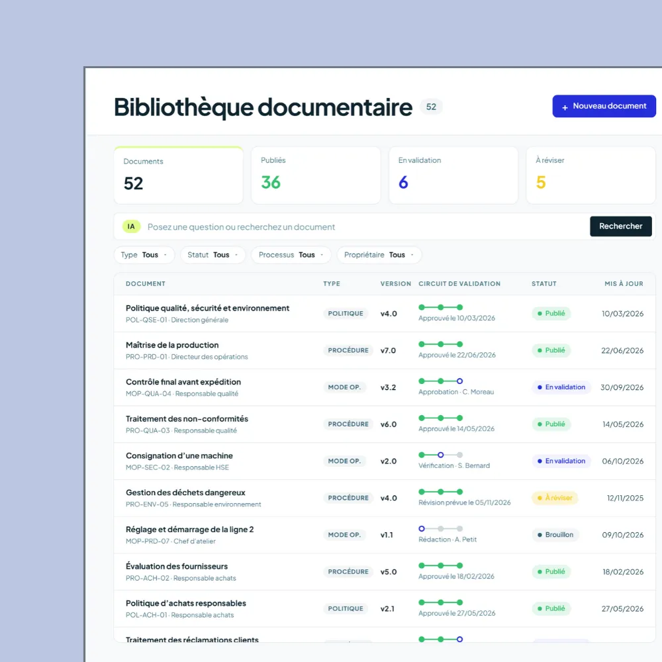Click text Approuvé le 14/05/2026
This screenshot has width=662, height=662.
point(456,428)
